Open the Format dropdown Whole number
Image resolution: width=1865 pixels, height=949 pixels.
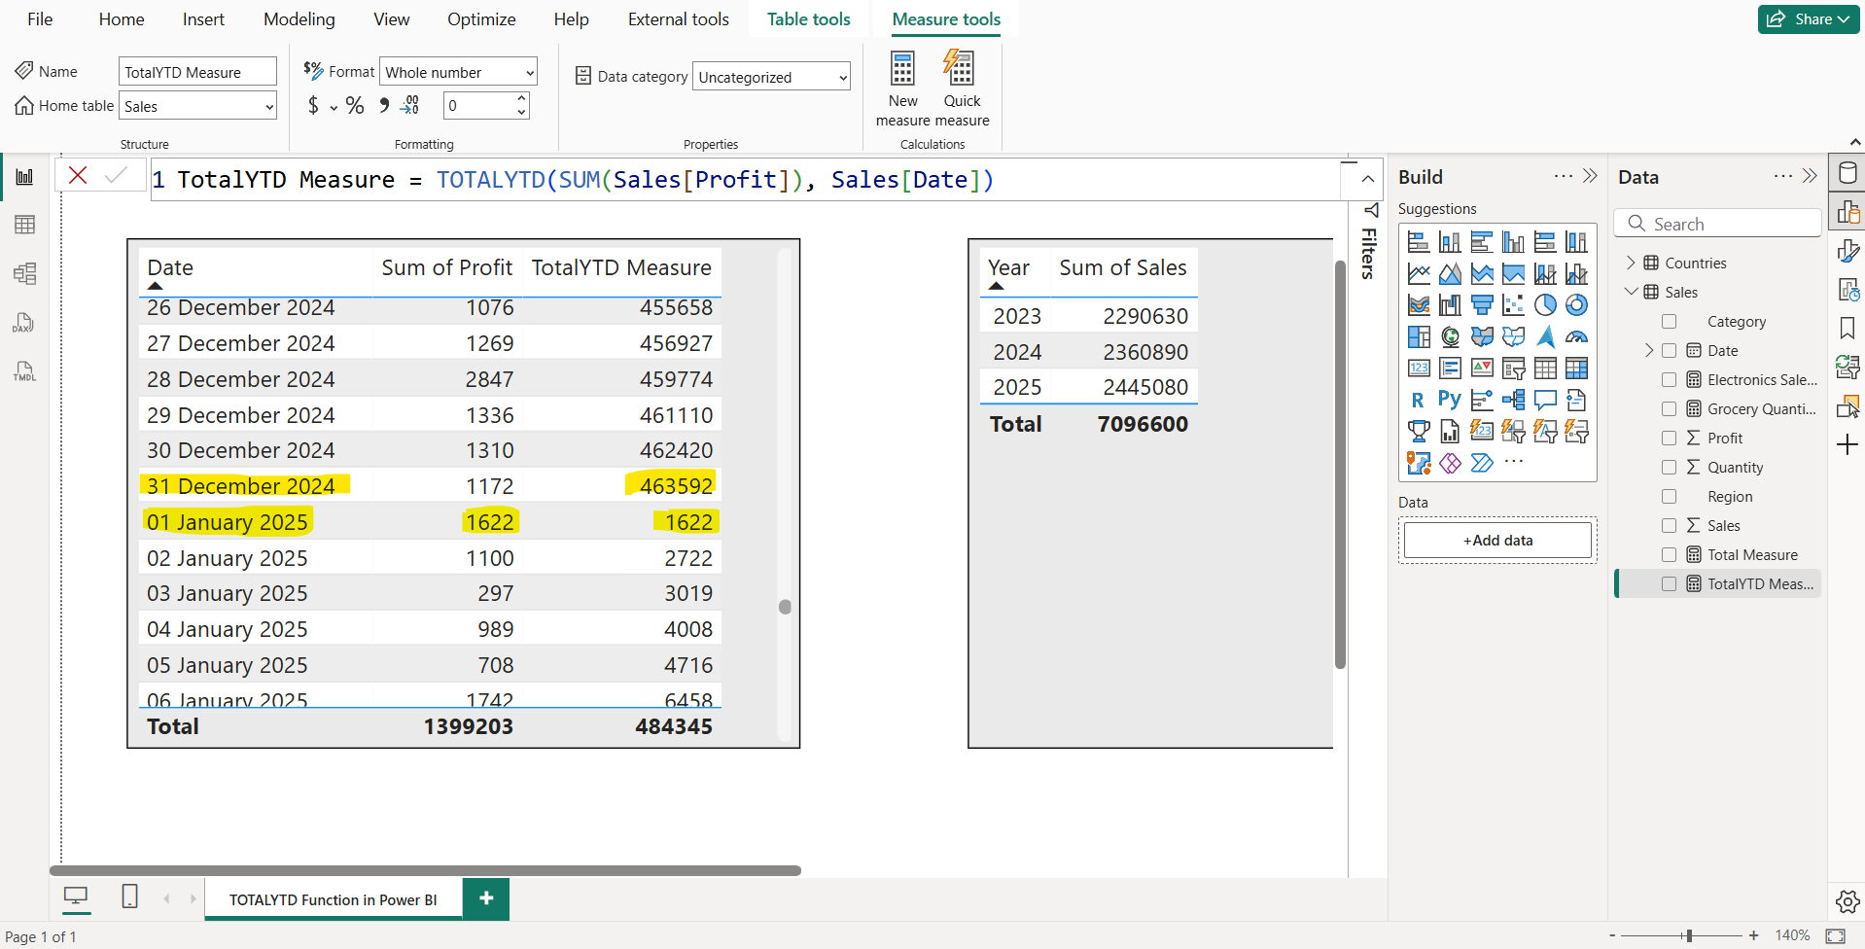[458, 72]
